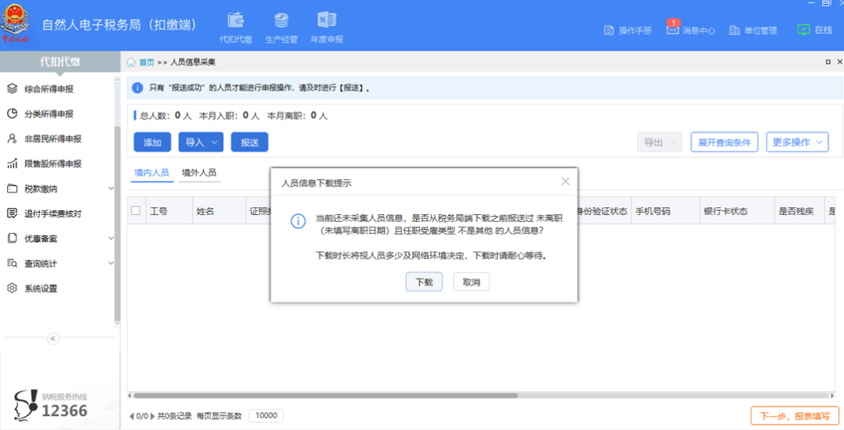Select 综合所得申报 in sidebar

(x=48, y=89)
